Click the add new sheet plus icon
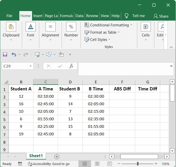Image resolution: width=176 pixels, height=167 pixels. pyautogui.click(x=57, y=157)
